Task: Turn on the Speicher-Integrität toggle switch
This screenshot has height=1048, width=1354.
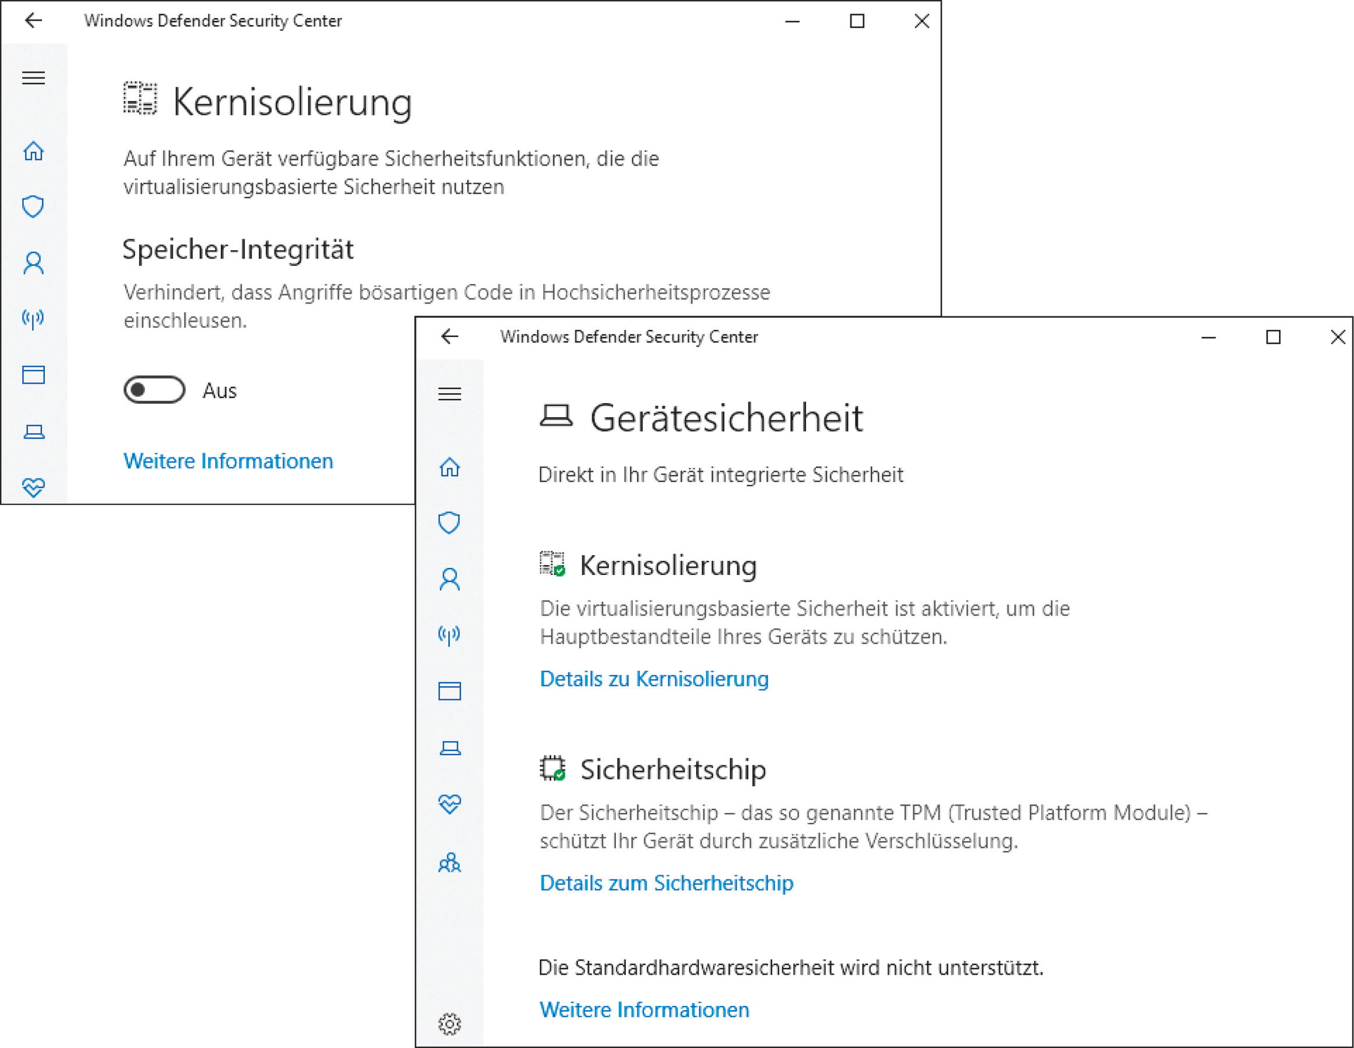Action: (154, 390)
